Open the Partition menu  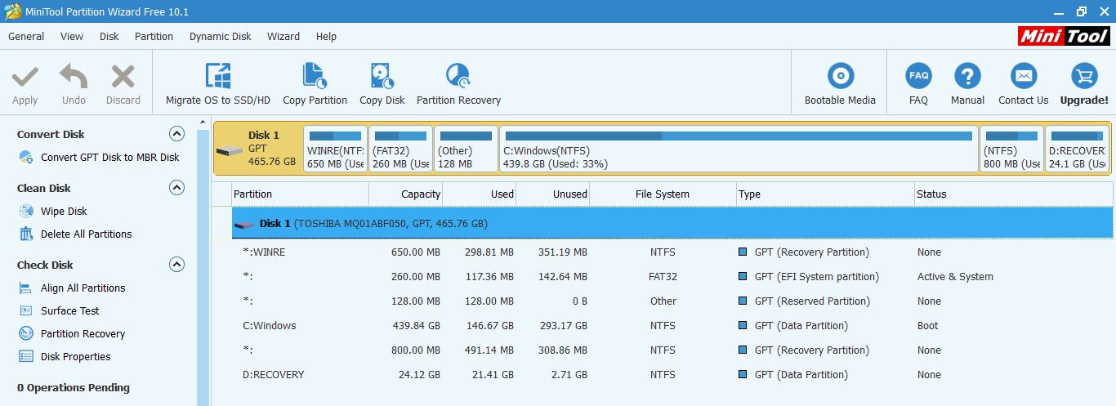[x=154, y=36]
